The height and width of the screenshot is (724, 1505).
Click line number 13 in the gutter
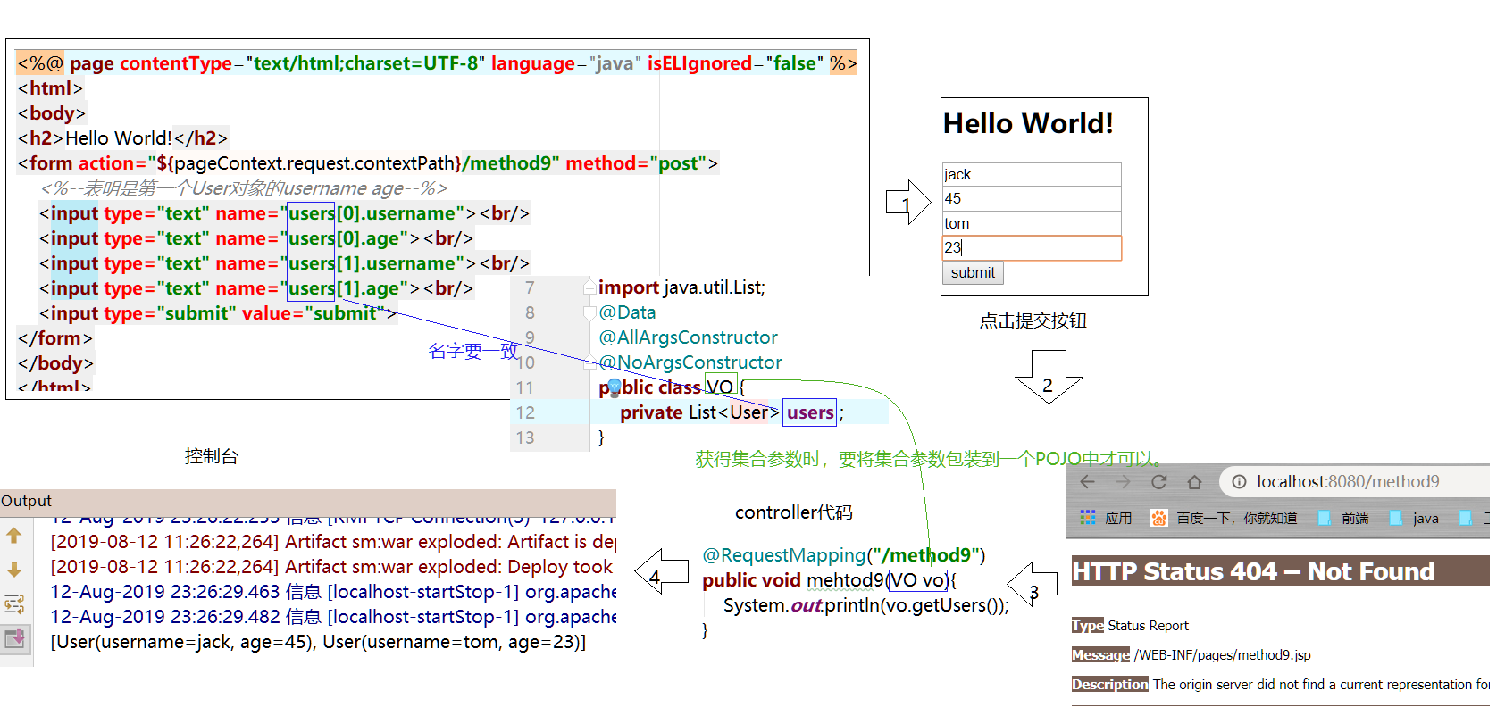coord(525,437)
